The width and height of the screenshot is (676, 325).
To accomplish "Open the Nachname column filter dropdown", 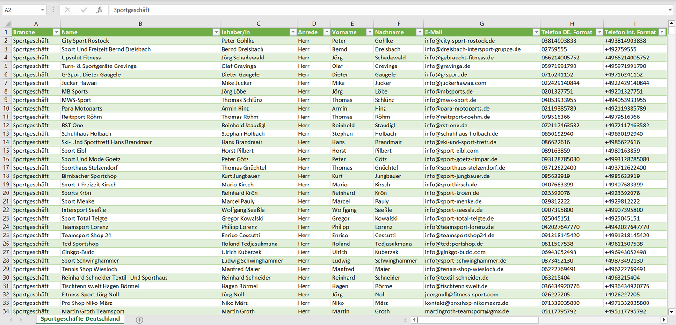I will click(x=419, y=32).
